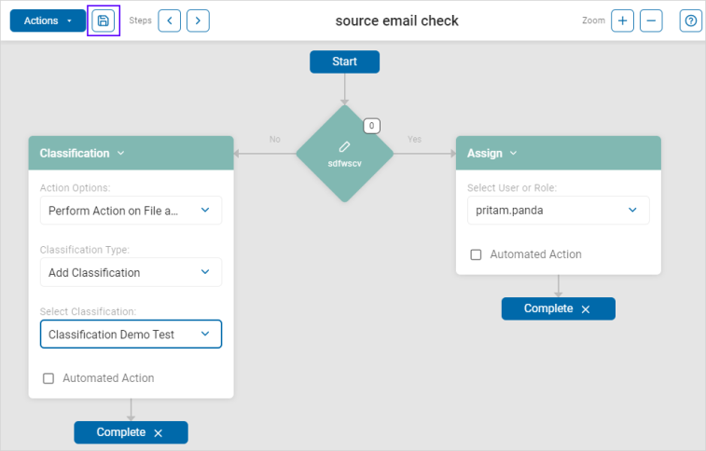Remove Complete step under Assign
The image size is (706, 451).
point(586,309)
